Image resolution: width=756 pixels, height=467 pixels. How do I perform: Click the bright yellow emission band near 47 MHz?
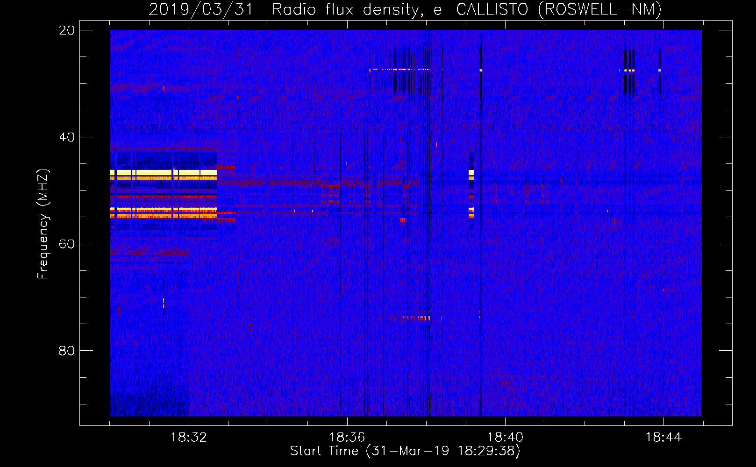[x=164, y=175]
